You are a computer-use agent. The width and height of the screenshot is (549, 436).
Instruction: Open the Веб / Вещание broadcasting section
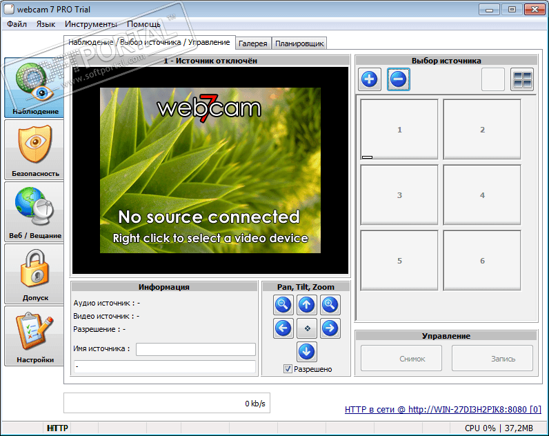click(34, 212)
